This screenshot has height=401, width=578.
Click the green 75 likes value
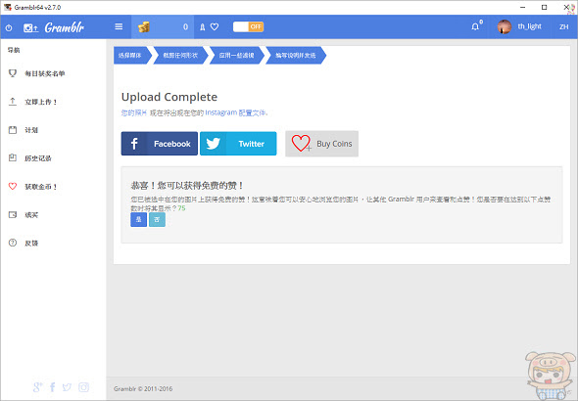pyautogui.click(x=181, y=208)
